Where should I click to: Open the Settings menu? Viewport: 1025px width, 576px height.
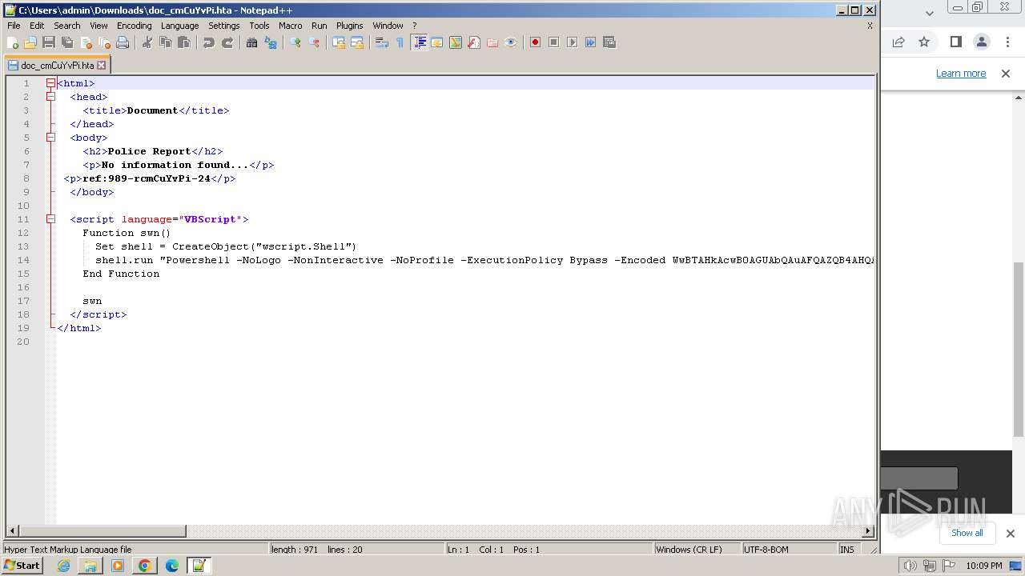224,26
